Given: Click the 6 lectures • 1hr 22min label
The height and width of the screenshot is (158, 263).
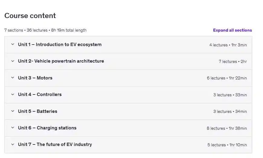Looking at the screenshot, I should pos(227,78).
